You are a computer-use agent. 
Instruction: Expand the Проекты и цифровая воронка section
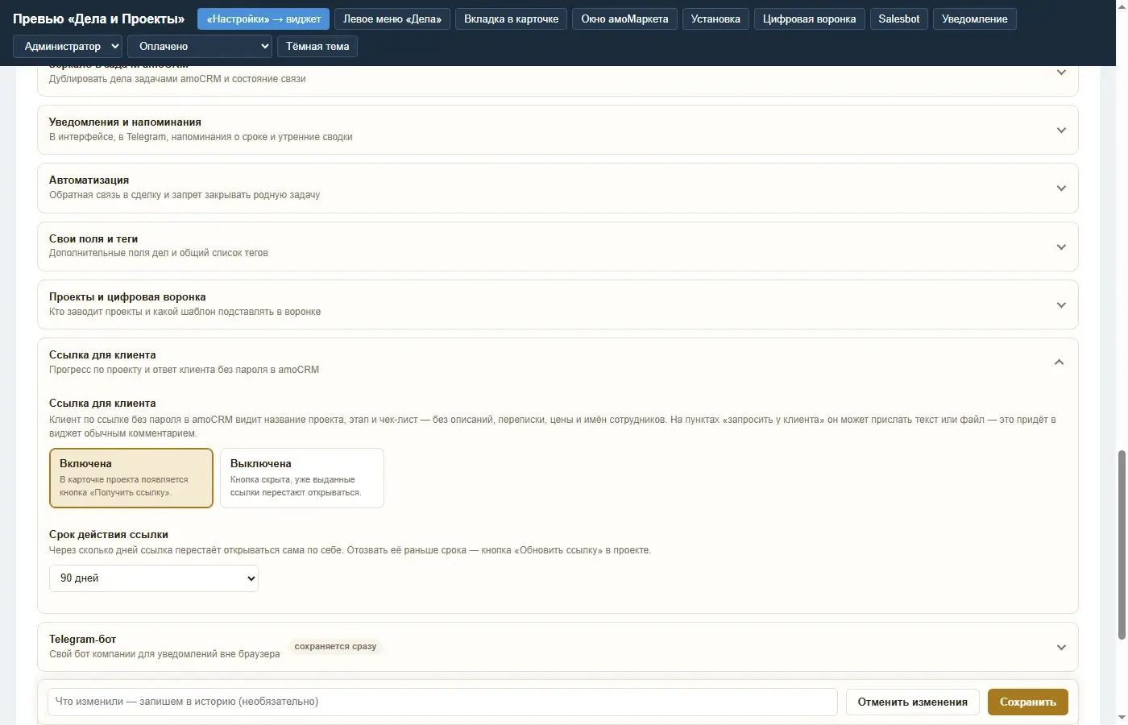[558, 304]
